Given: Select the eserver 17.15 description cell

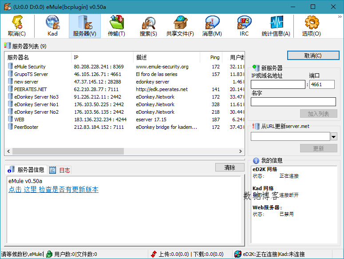Looking at the screenshot, I should coord(151,120).
